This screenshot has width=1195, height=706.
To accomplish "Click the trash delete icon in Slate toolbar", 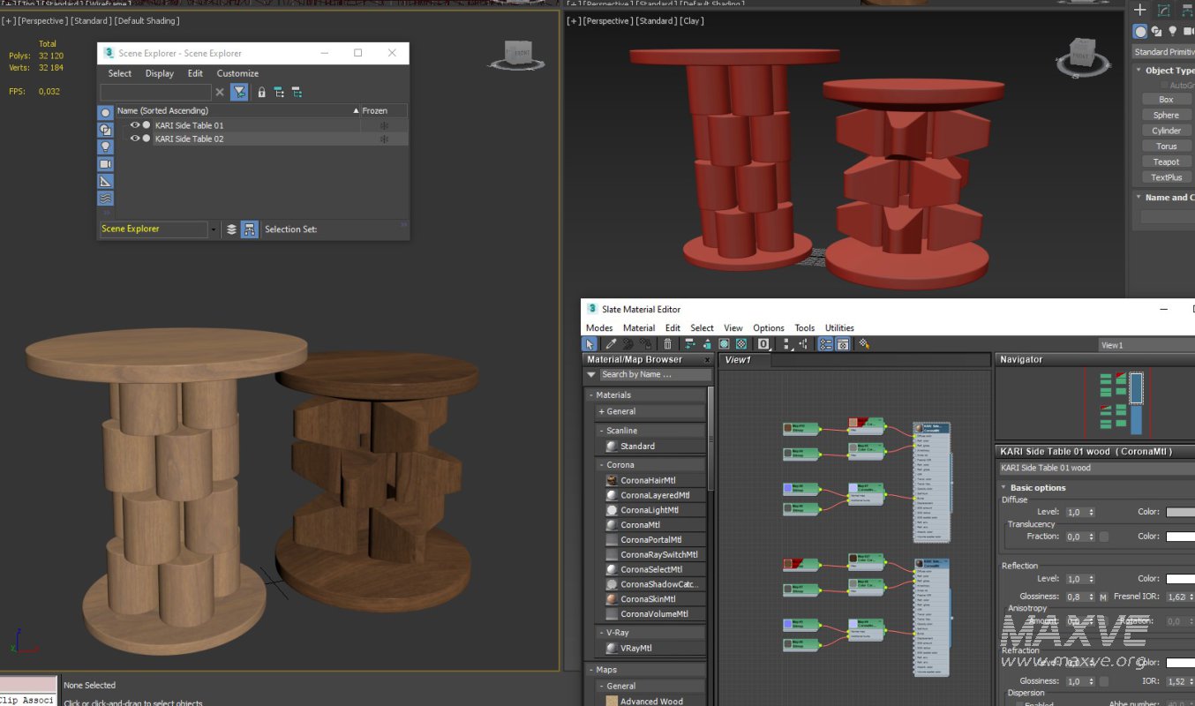I will point(668,344).
